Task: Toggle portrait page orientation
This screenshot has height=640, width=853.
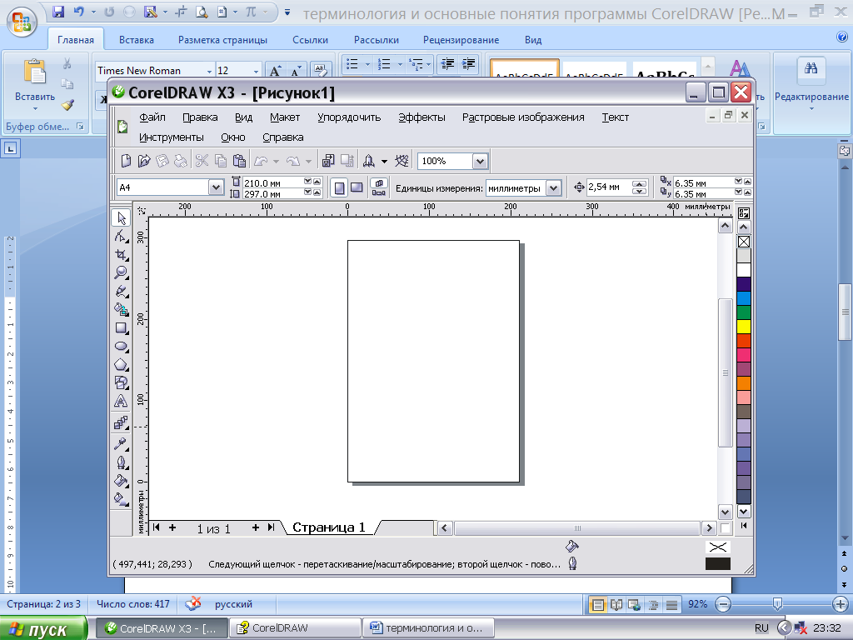Action: pos(340,188)
